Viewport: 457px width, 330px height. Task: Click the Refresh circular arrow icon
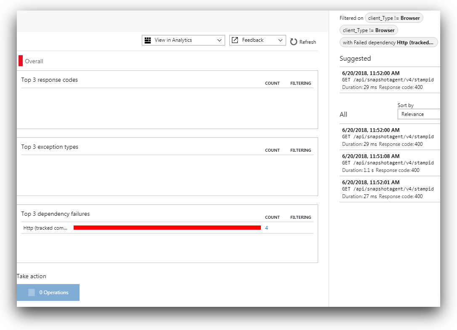tap(294, 42)
